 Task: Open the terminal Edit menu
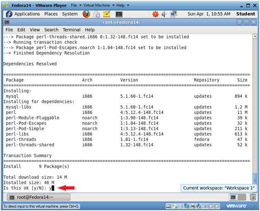[21, 30]
